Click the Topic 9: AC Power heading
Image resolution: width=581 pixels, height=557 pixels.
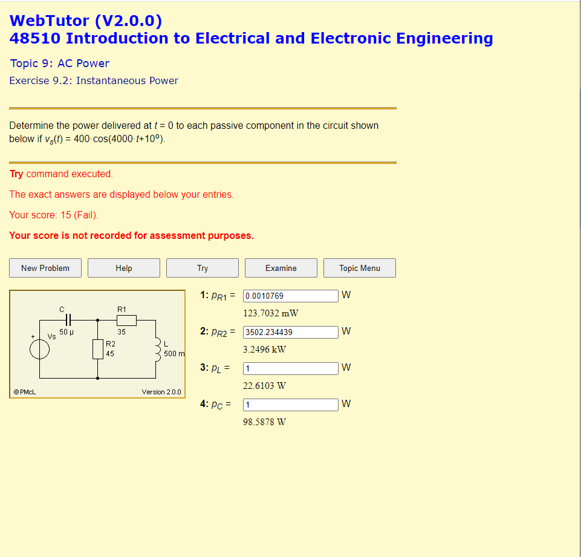click(60, 64)
